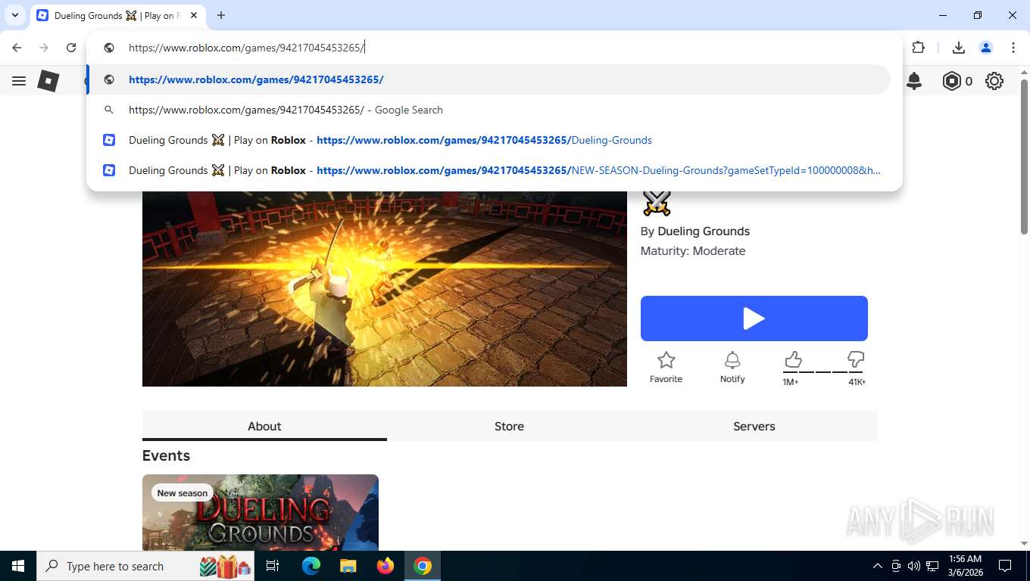Close the Dueling Grounds tab
1030x581 pixels.
194,15
